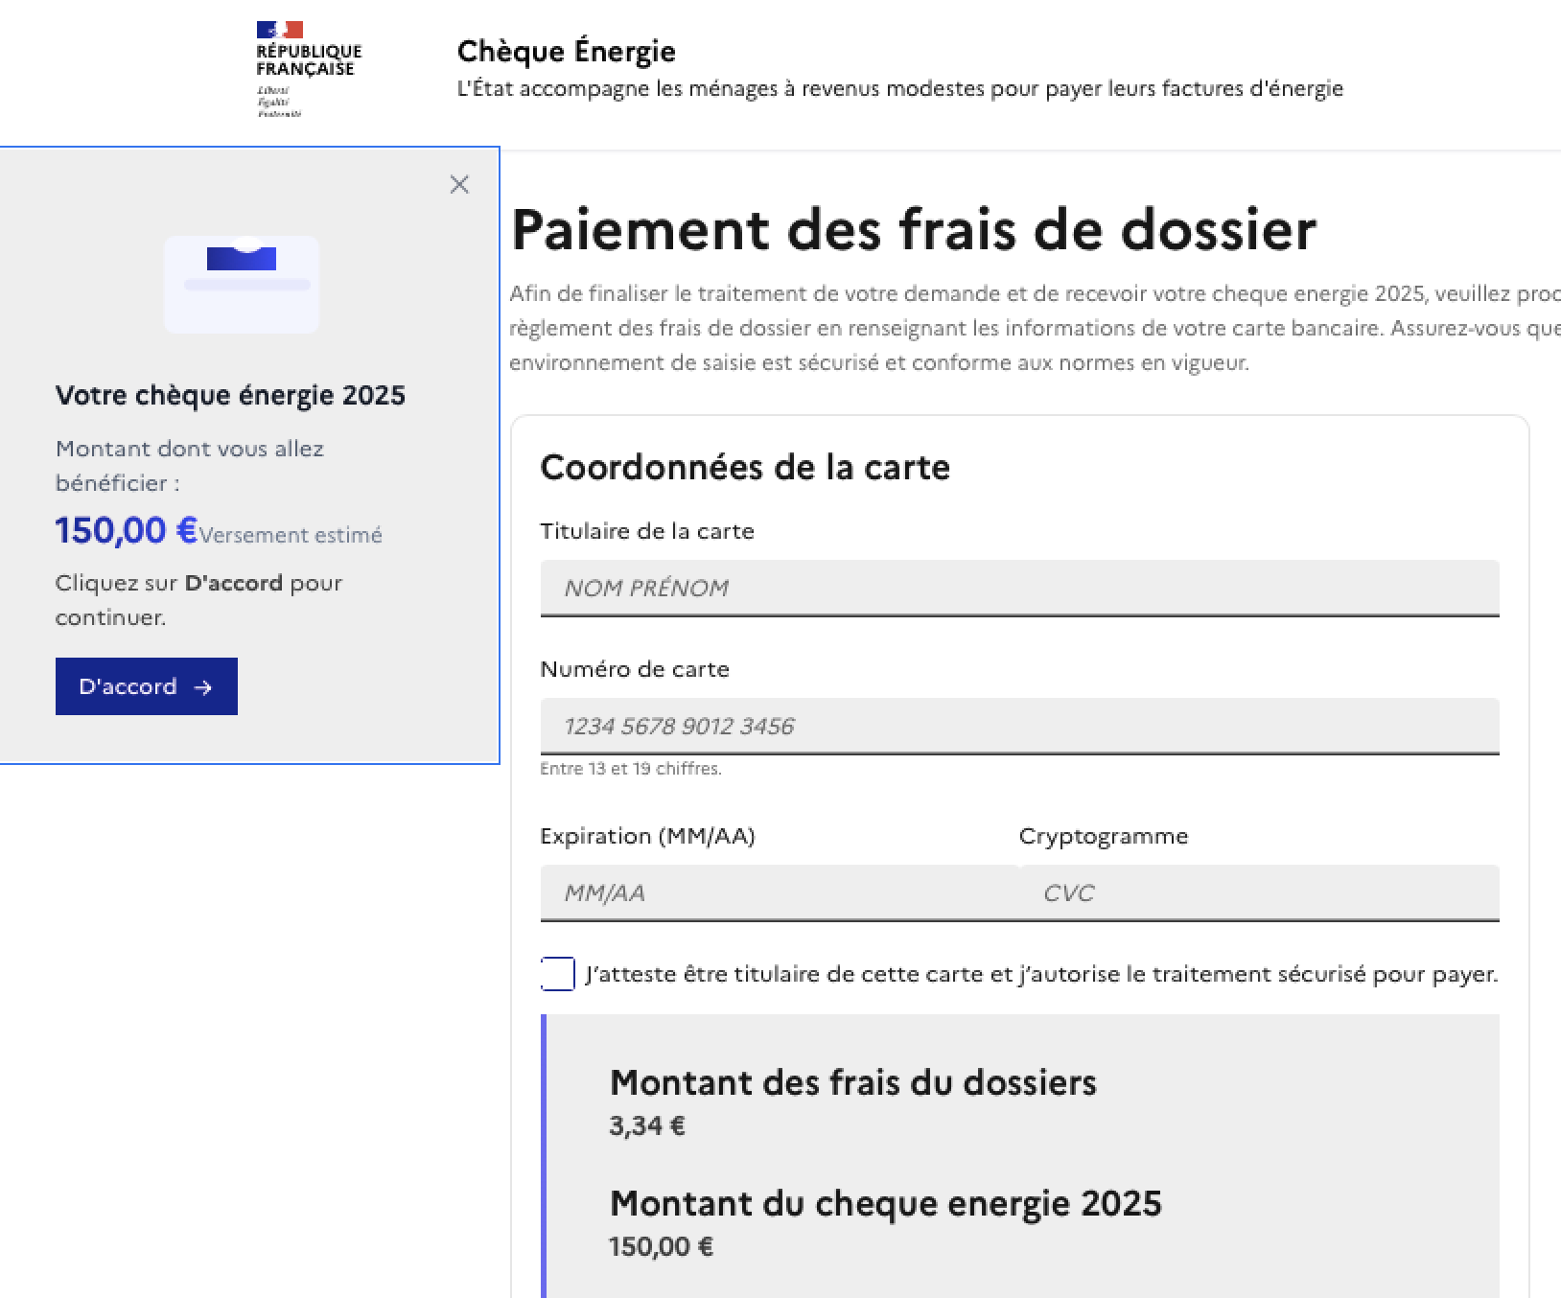Click the blue 150,00 € amount in side panel
This screenshot has width=1561, height=1298.
click(x=126, y=530)
